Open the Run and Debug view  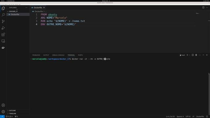(3, 28)
